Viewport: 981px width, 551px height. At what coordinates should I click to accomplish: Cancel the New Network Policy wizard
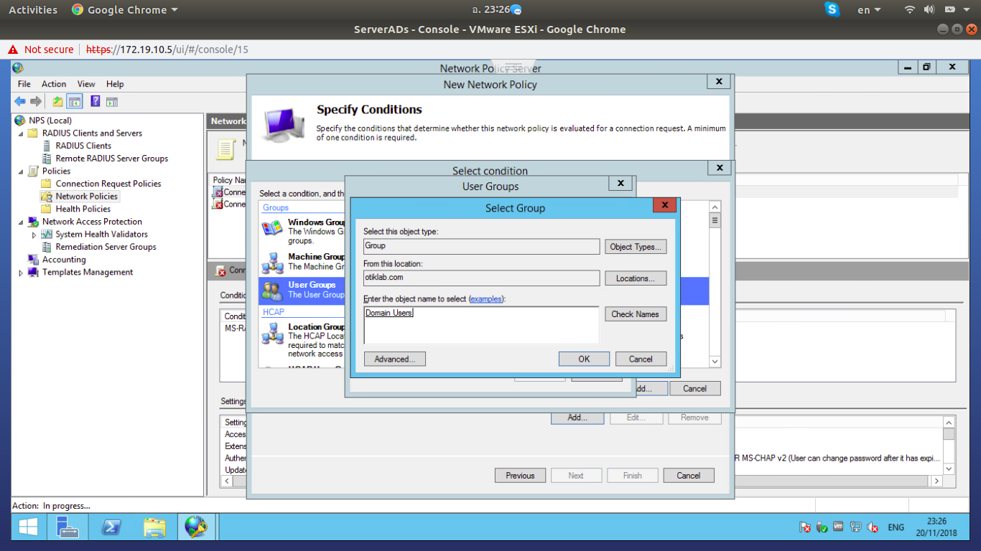point(688,476)
